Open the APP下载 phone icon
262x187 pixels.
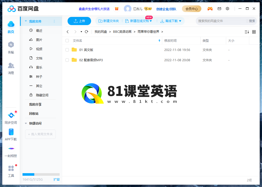coord(11,132)
